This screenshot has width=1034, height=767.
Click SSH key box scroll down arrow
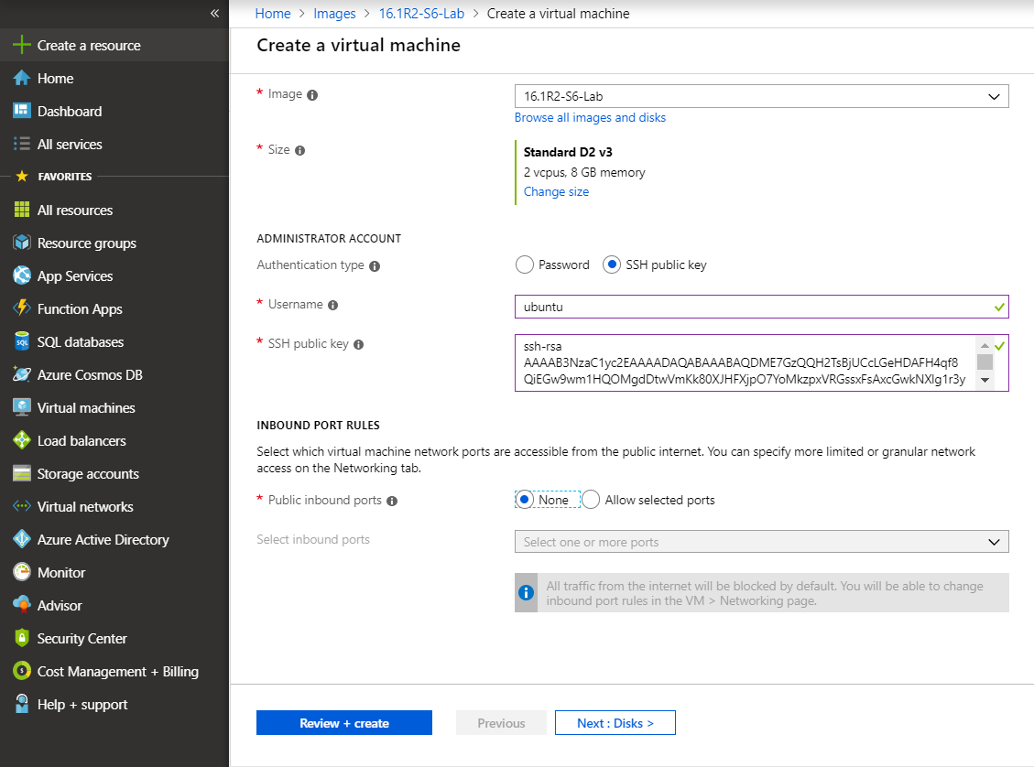985,380
